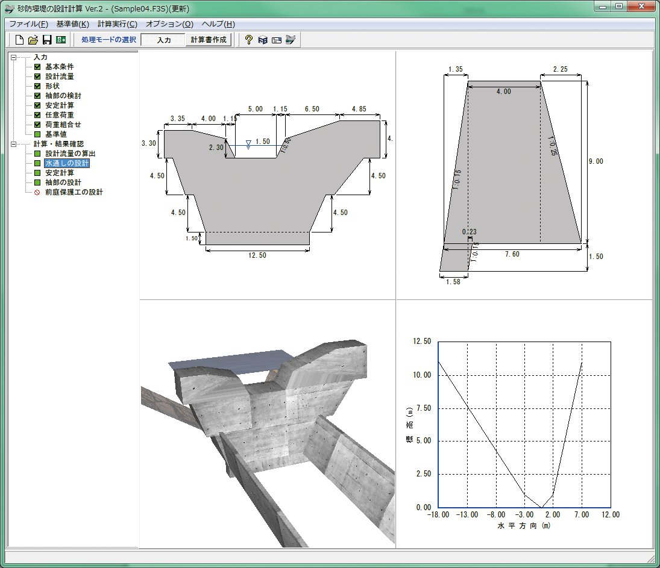Click the green check icon beside 任意荷重
The height and width of the screenshot is (568, 660).
tap(37, 115)
